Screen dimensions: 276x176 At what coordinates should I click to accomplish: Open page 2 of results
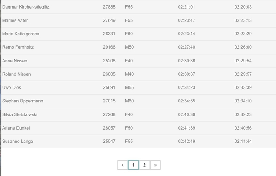pos(144,165)
